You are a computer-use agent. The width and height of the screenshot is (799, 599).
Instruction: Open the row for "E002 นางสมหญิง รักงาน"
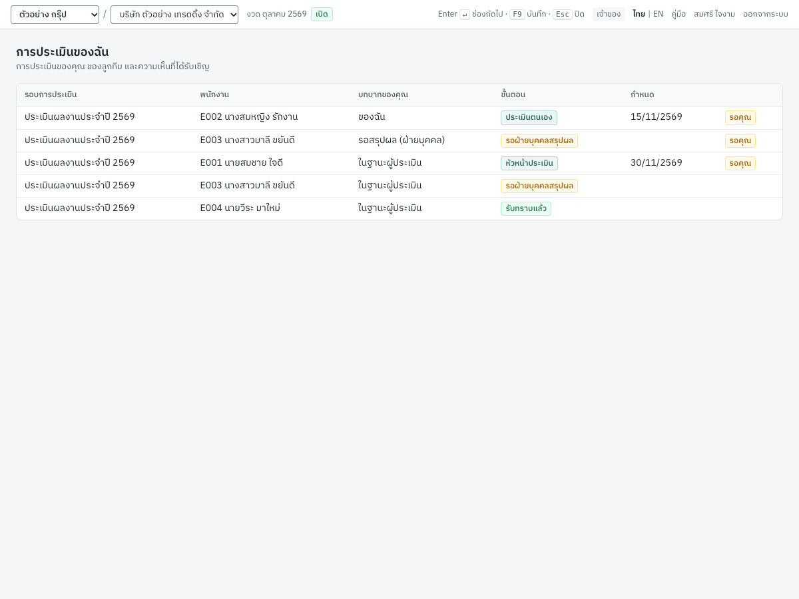pos(400,118)
